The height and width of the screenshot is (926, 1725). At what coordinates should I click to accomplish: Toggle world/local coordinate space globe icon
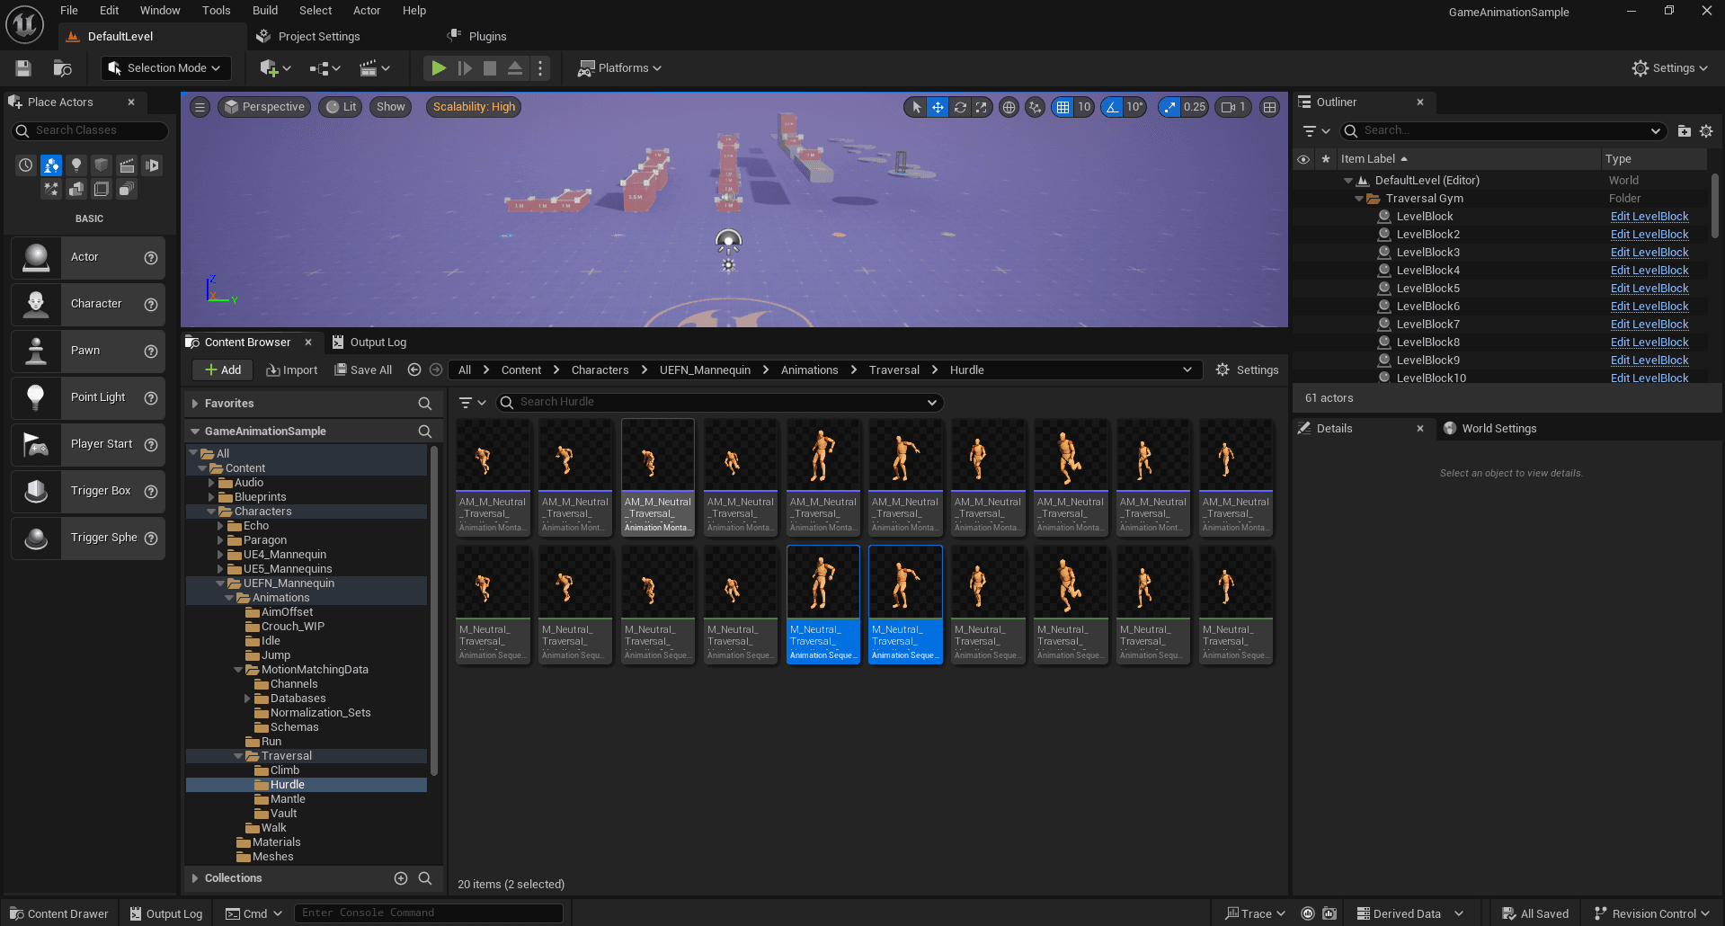coord(1009,107)
